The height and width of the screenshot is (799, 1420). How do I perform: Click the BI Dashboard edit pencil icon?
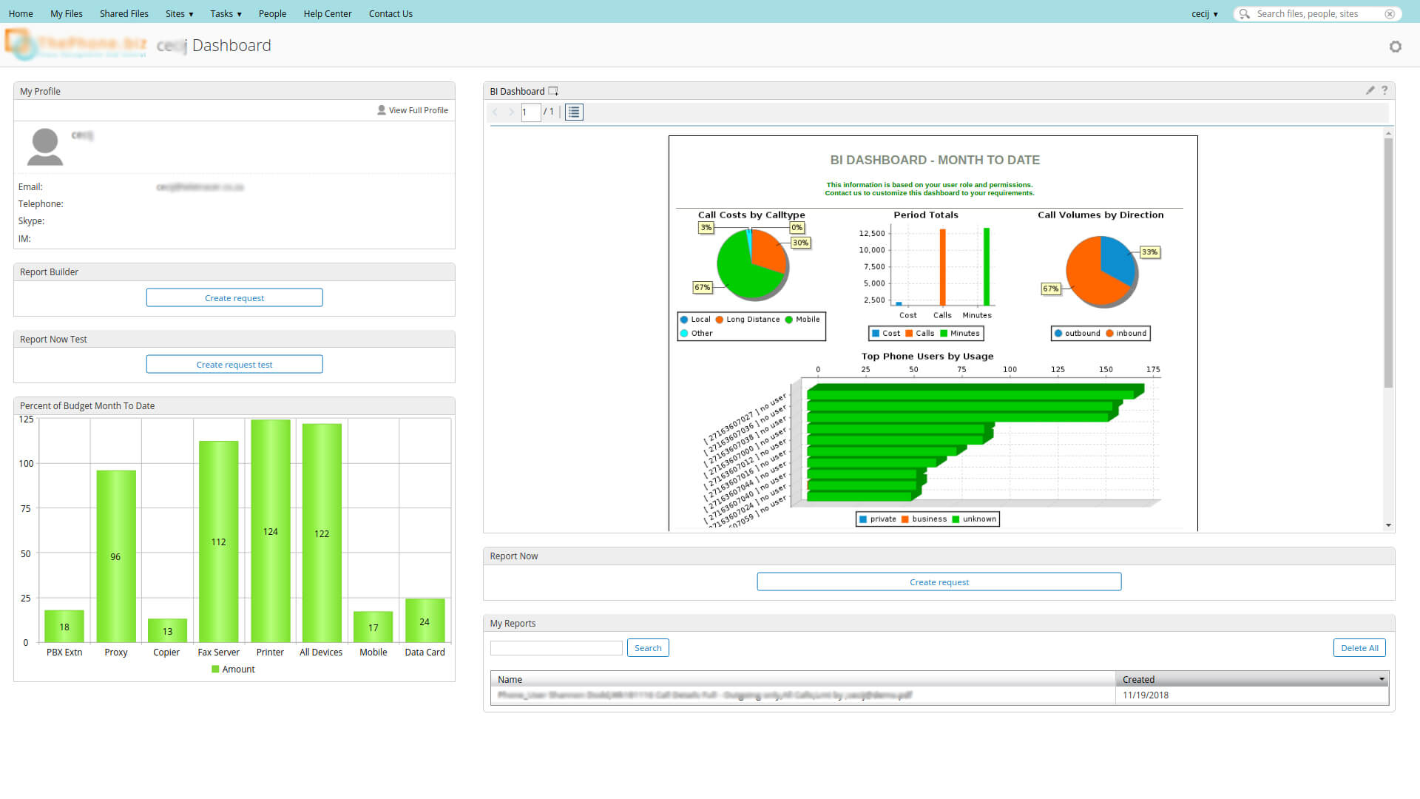[x=1370, y=90]
